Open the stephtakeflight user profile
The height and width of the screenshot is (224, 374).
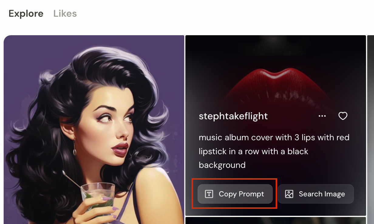pos(233,116)
